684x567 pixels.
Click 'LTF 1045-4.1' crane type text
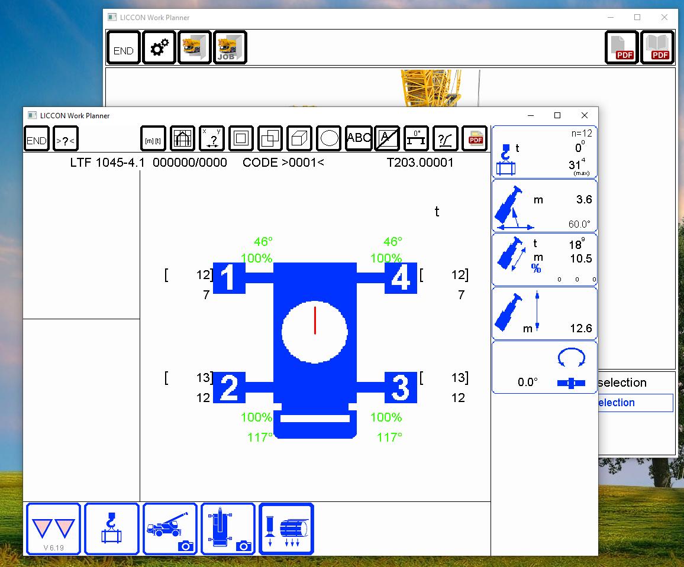pyautogui.click(x=107, y=163)
